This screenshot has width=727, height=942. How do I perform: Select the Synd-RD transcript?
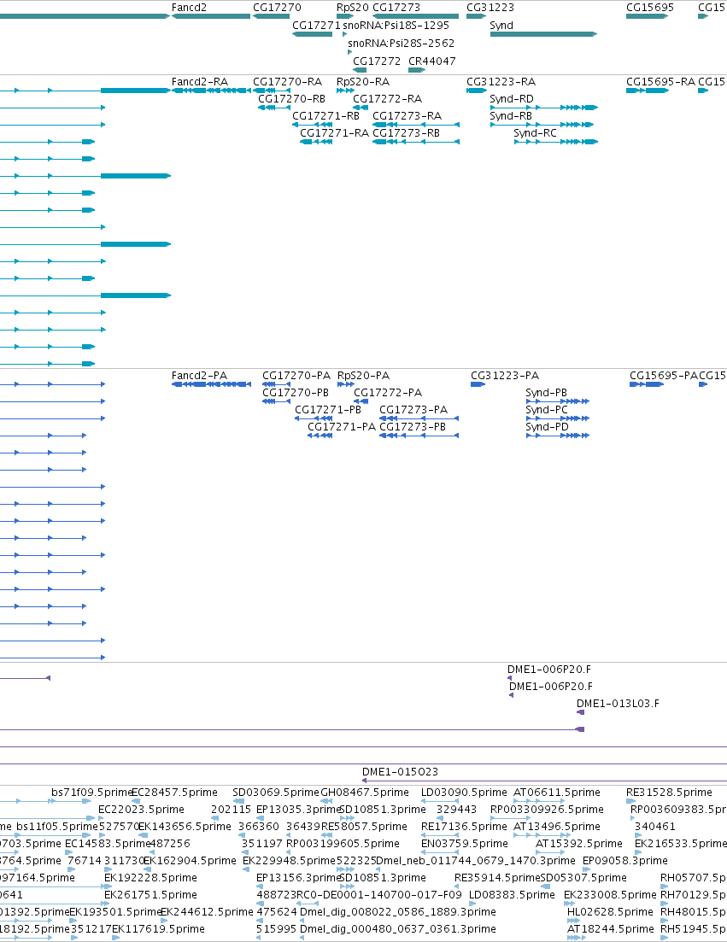pos(543,108)
